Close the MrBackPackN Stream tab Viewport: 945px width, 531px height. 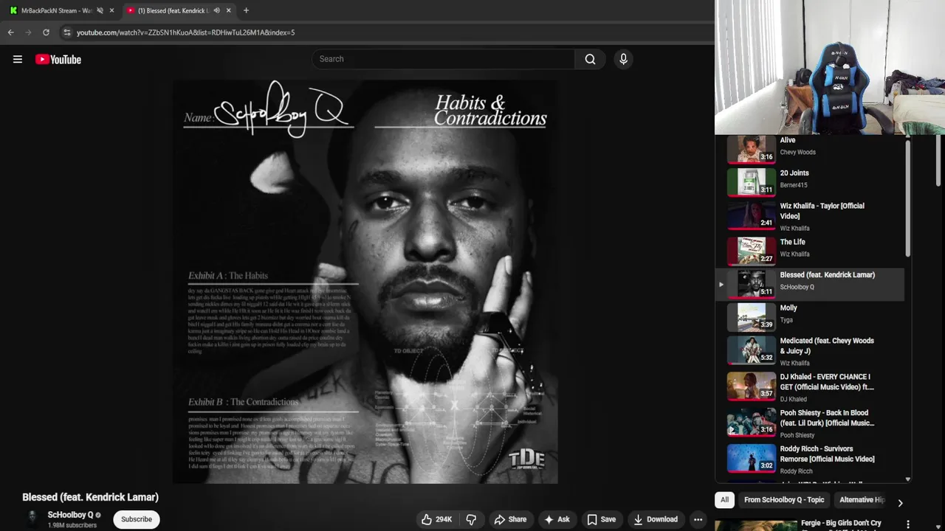click(x=111, y=10)
